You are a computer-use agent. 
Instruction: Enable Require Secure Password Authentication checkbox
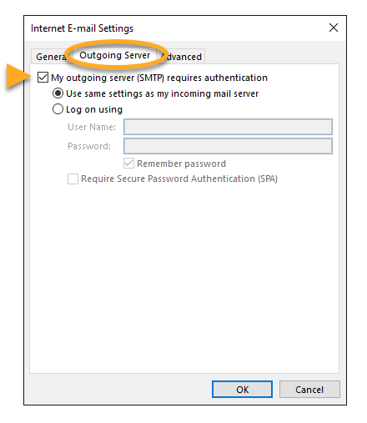(x=73, y=179)
